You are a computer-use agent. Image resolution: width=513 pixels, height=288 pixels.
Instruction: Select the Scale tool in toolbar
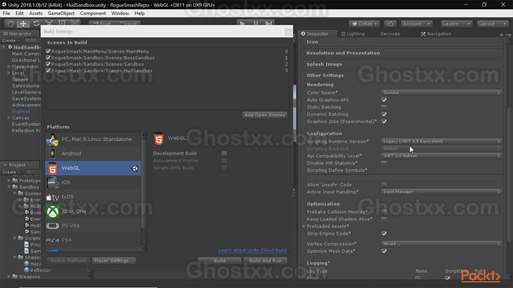(x=49, y=23)
